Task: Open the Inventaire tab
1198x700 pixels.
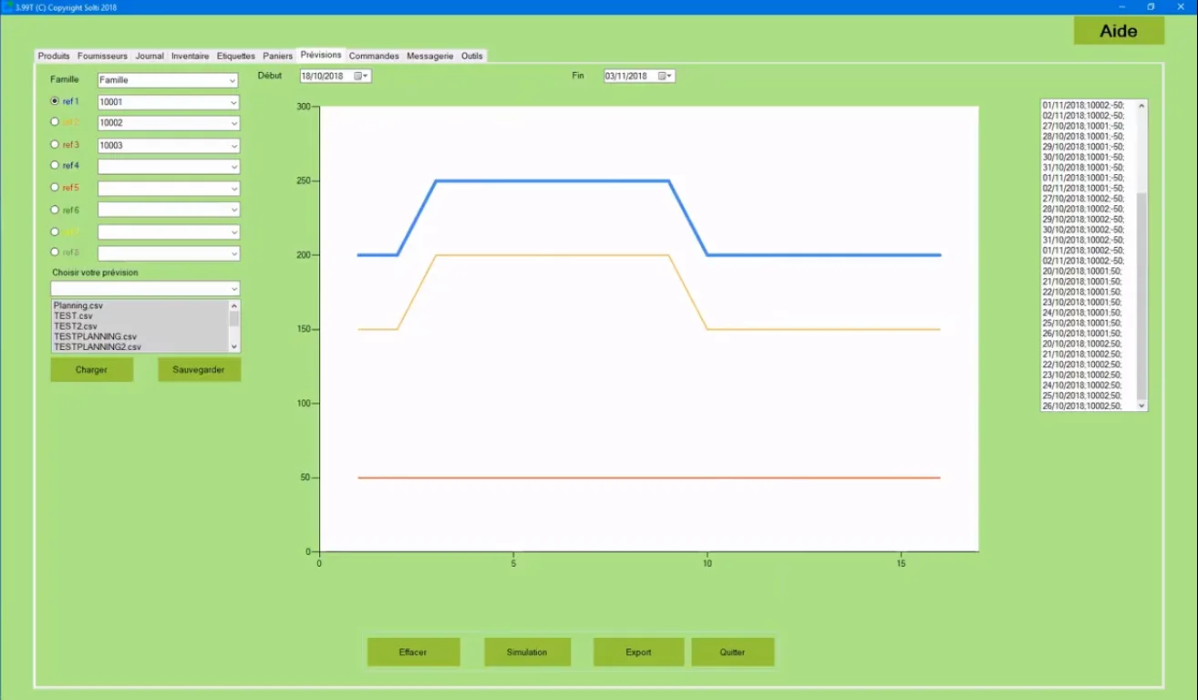Action: click(x=190, y=56)
